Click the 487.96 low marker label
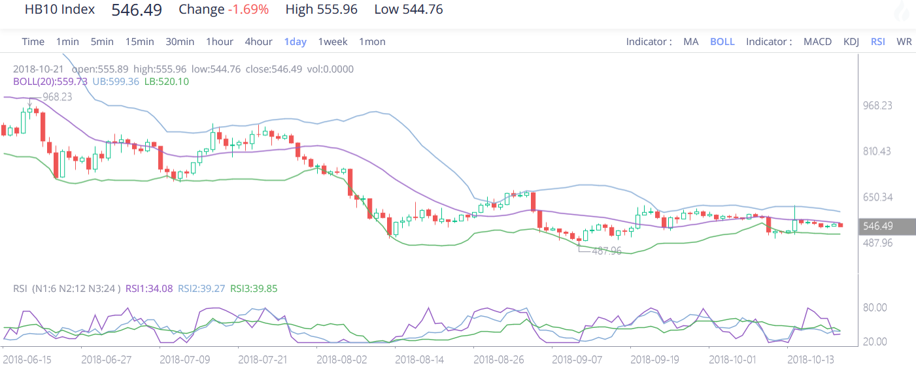This screenshot has width=916, height=371. 606,251
